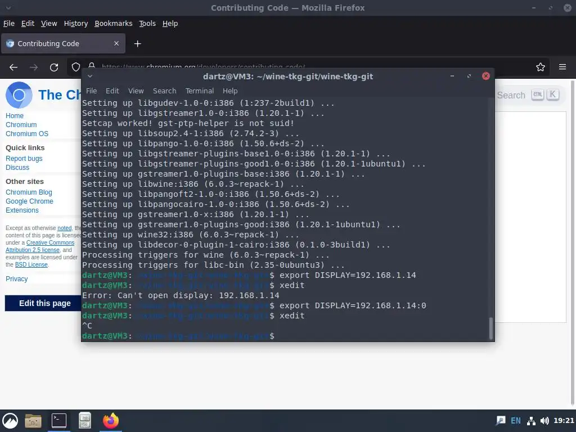
Task: Follow the Report bugs link
Action: coord(24,158)
